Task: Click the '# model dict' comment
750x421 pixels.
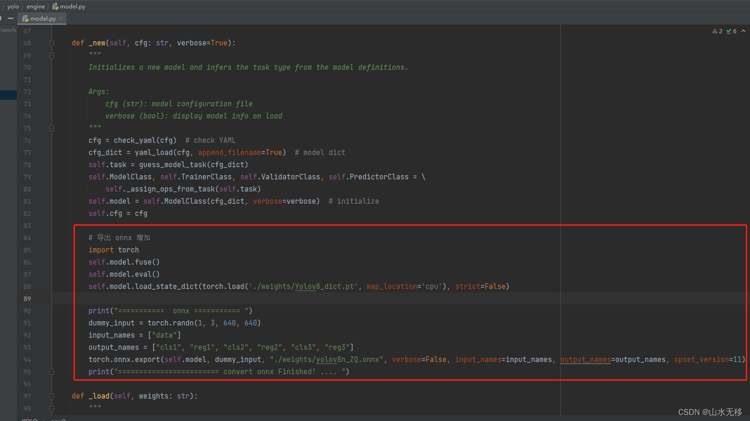Action: (x=320, y=153)
